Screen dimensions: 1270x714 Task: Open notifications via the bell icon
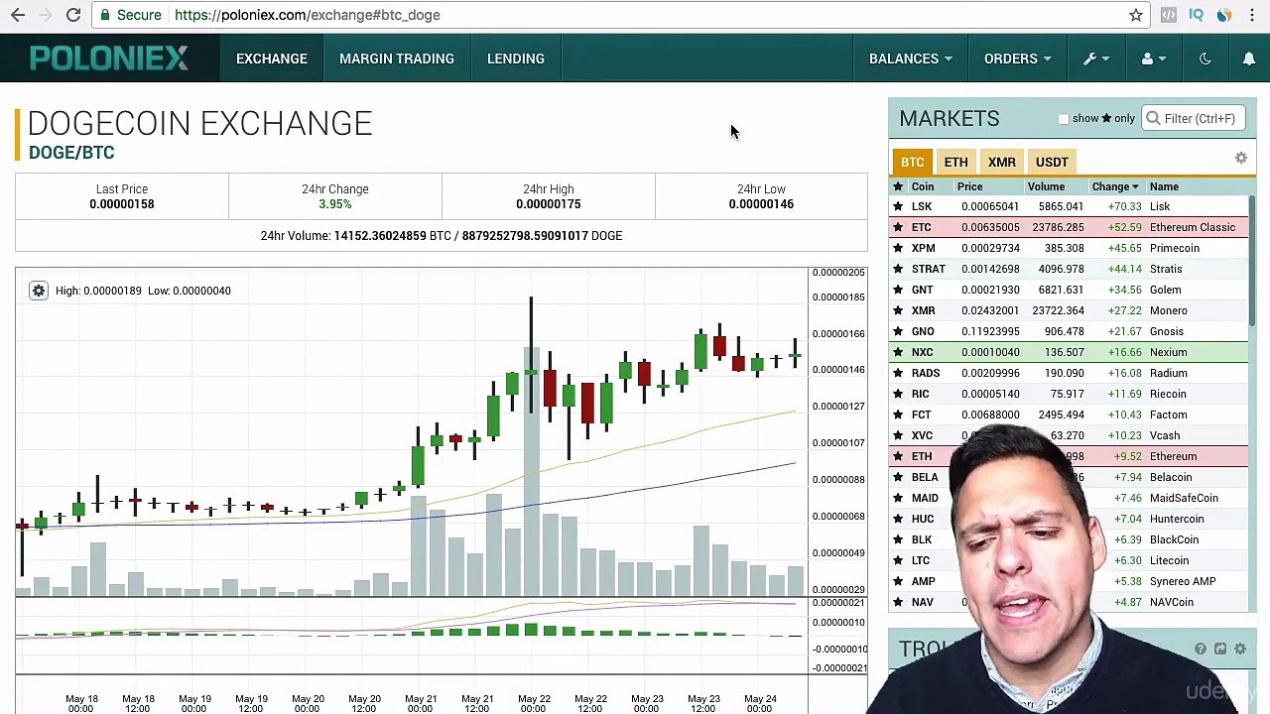coord(1249,59)
